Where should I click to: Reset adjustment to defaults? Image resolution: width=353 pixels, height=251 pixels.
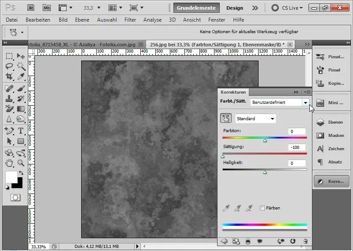(293, 241)
